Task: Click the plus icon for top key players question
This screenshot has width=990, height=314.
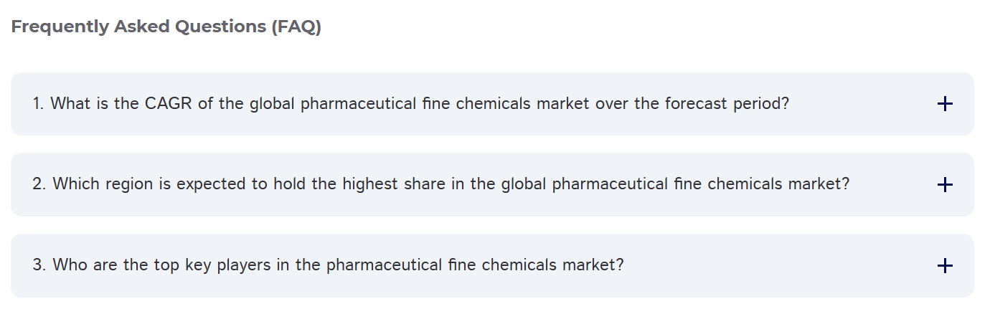Action: [945, 266]
